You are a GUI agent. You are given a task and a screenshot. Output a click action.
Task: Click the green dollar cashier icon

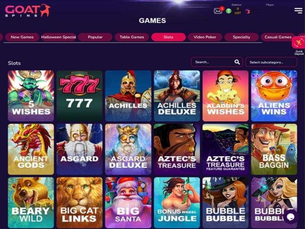pyautogui.click(x=228, y=11)
